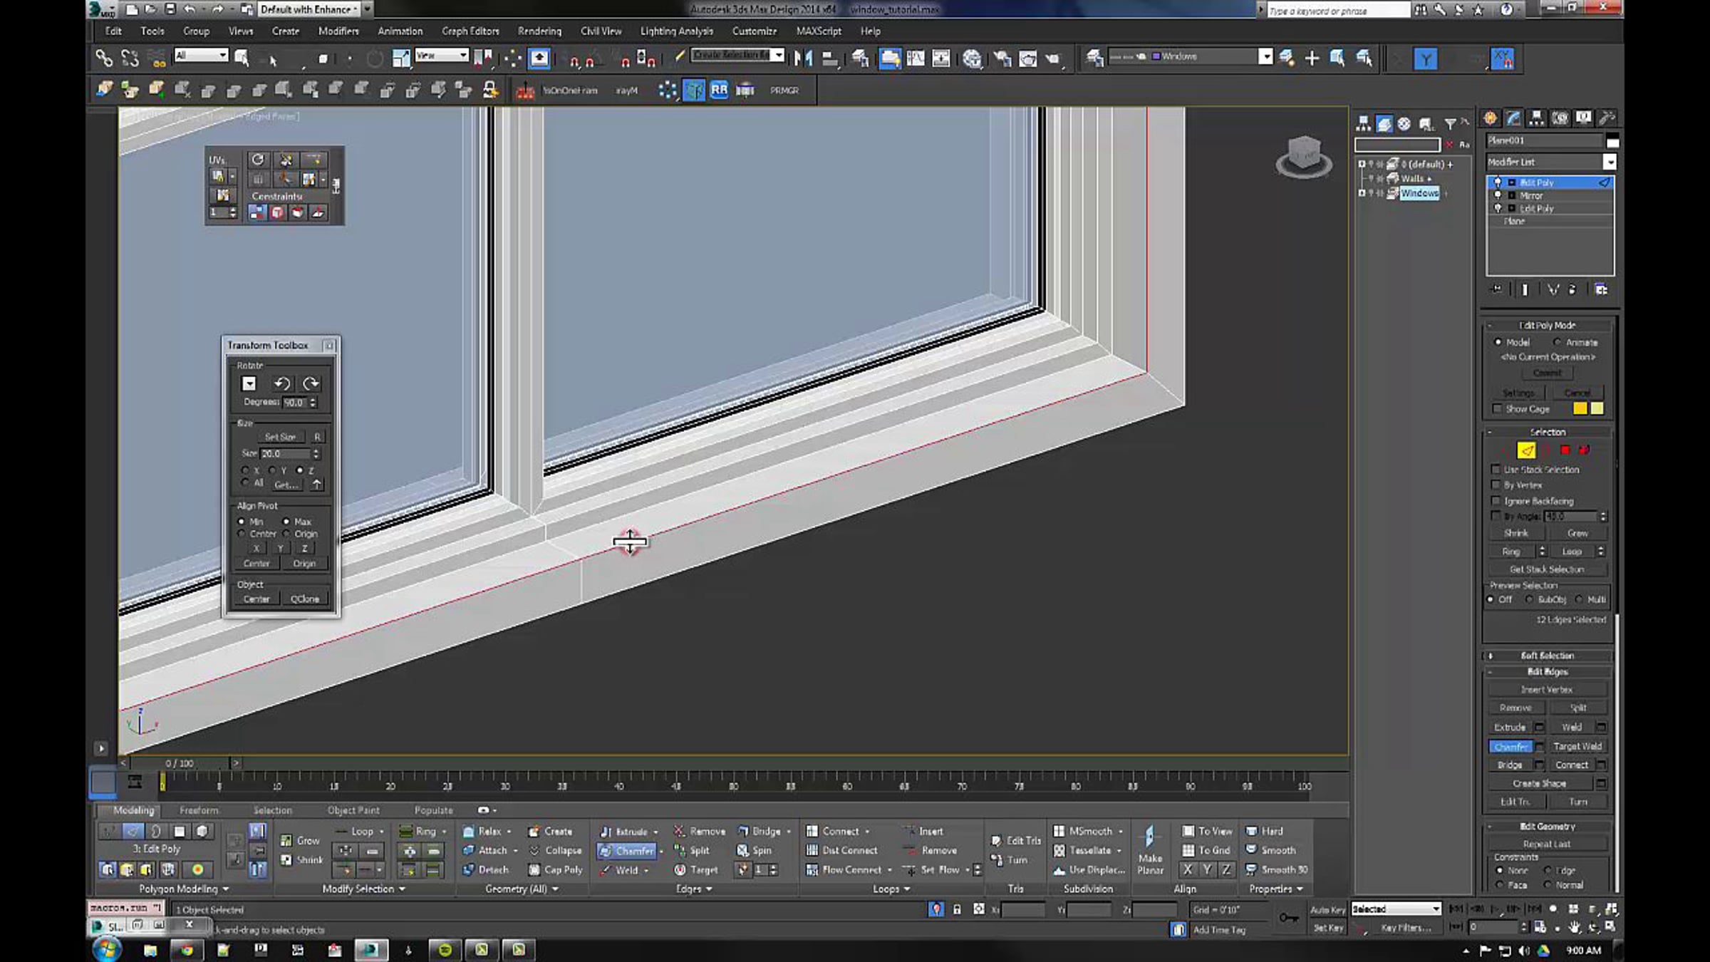Select Animate radio in Edit Poly Mode
Viewport: 1710px width, 962px height.
point(1558,342)
